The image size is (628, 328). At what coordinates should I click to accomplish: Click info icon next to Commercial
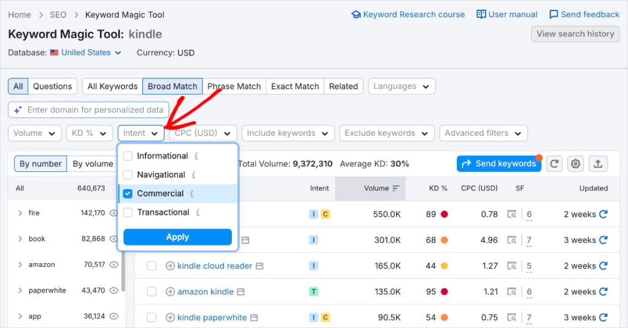tap(192, 194)
